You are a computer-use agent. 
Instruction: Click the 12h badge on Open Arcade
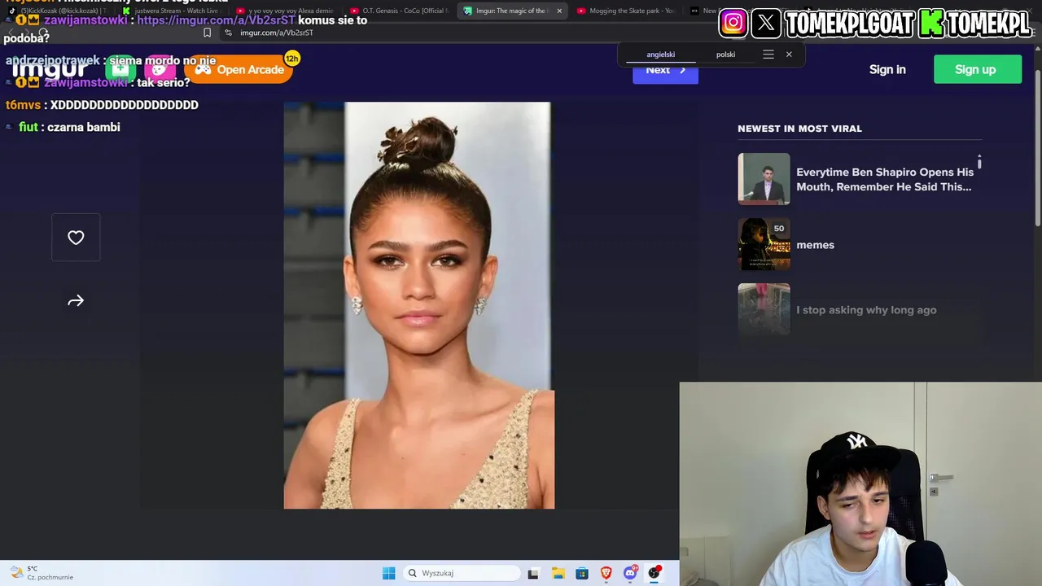pos(292,59)
